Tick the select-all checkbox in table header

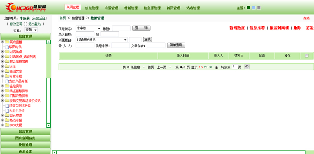(x=307, y=56)
